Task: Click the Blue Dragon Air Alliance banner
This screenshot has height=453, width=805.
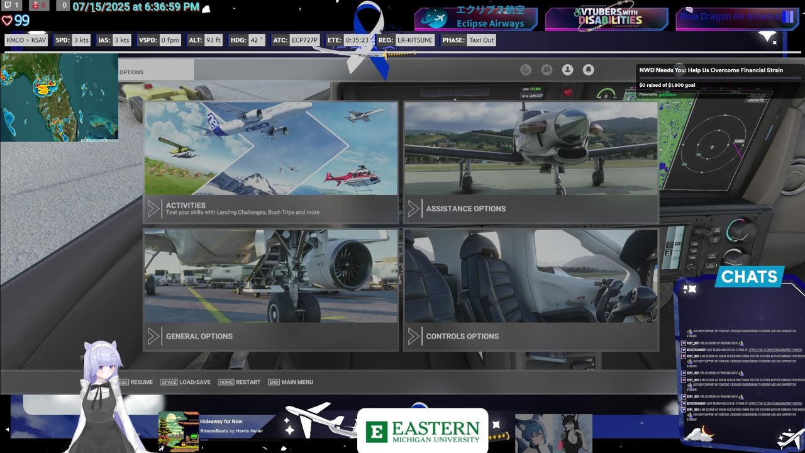Action: (736, 18)
